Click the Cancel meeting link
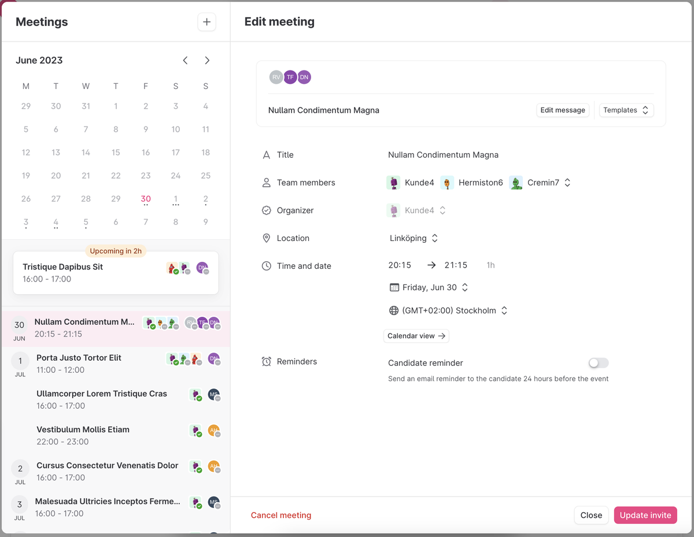Screen dimensions: 694x537 pos(281,515)
